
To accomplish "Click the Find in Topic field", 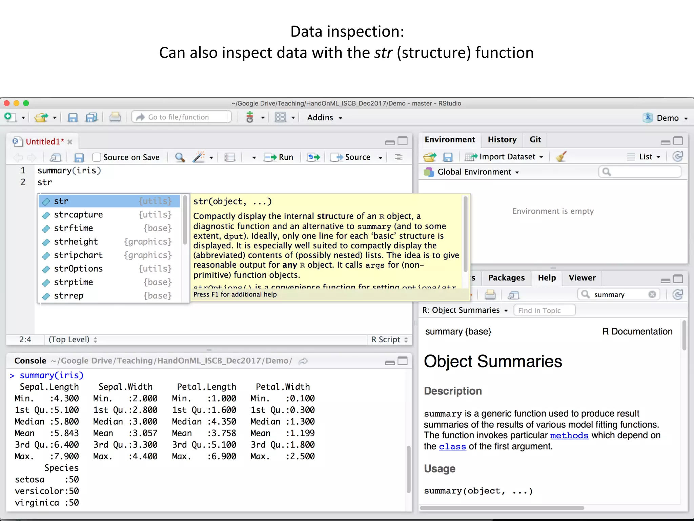I will tap(545, 310).
